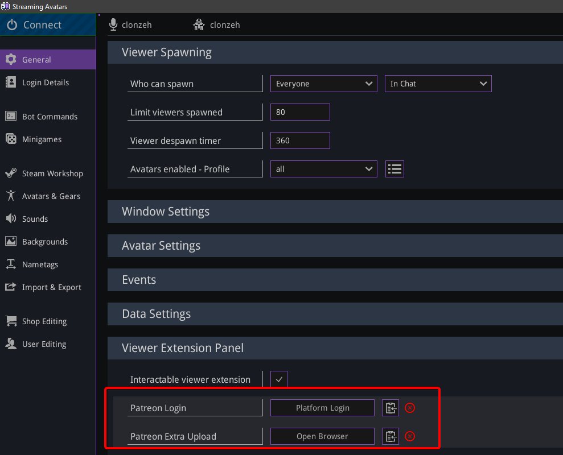Screen dimensions: 563x455
Task: Go to Bot Commands
Action: tap(48, 116)
